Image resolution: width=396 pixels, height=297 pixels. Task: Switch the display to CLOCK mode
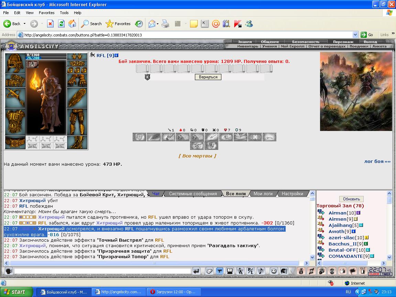[x=374, y=274]
